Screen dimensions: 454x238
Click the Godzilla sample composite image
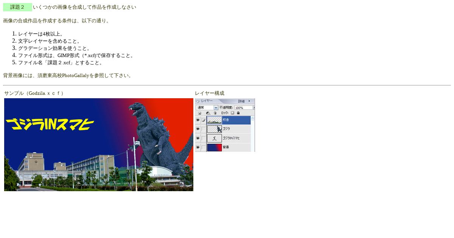[99, 145]
